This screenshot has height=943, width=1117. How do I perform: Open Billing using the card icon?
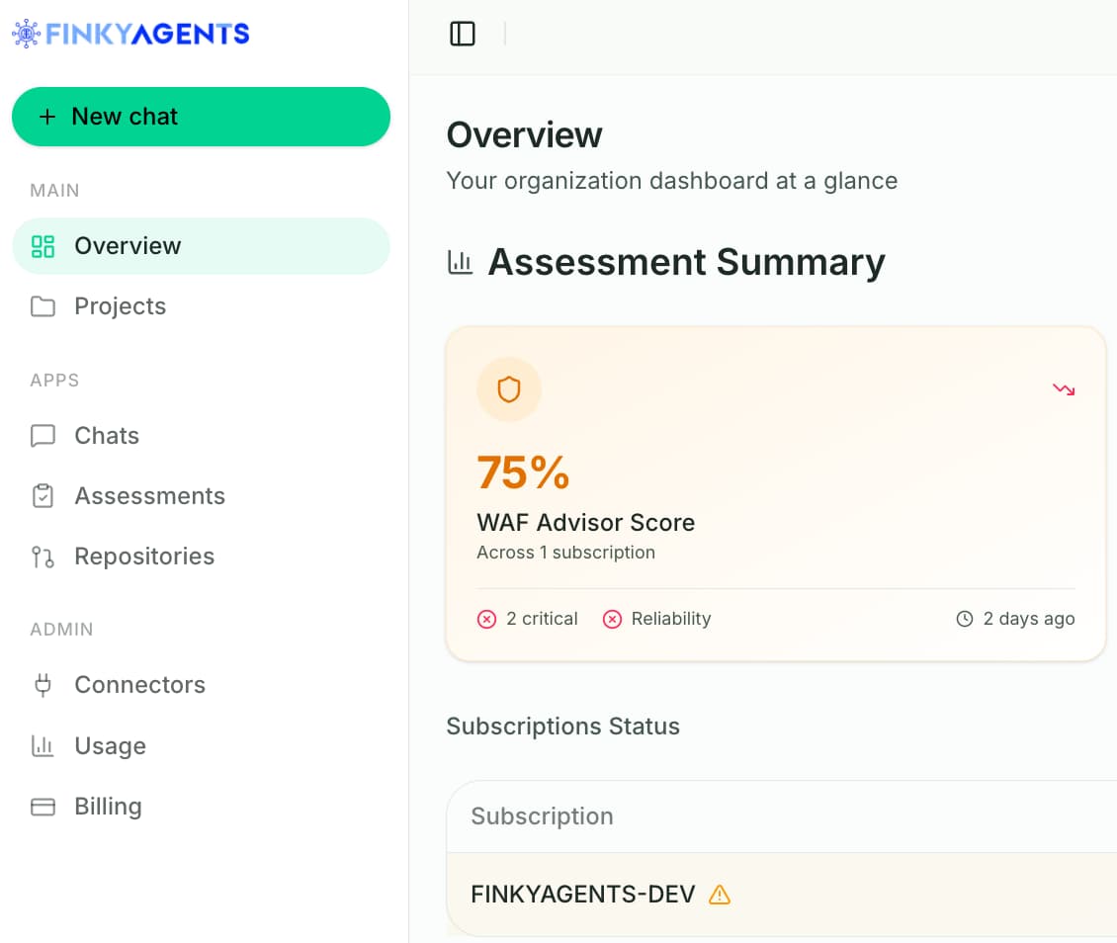pos(43,806)
